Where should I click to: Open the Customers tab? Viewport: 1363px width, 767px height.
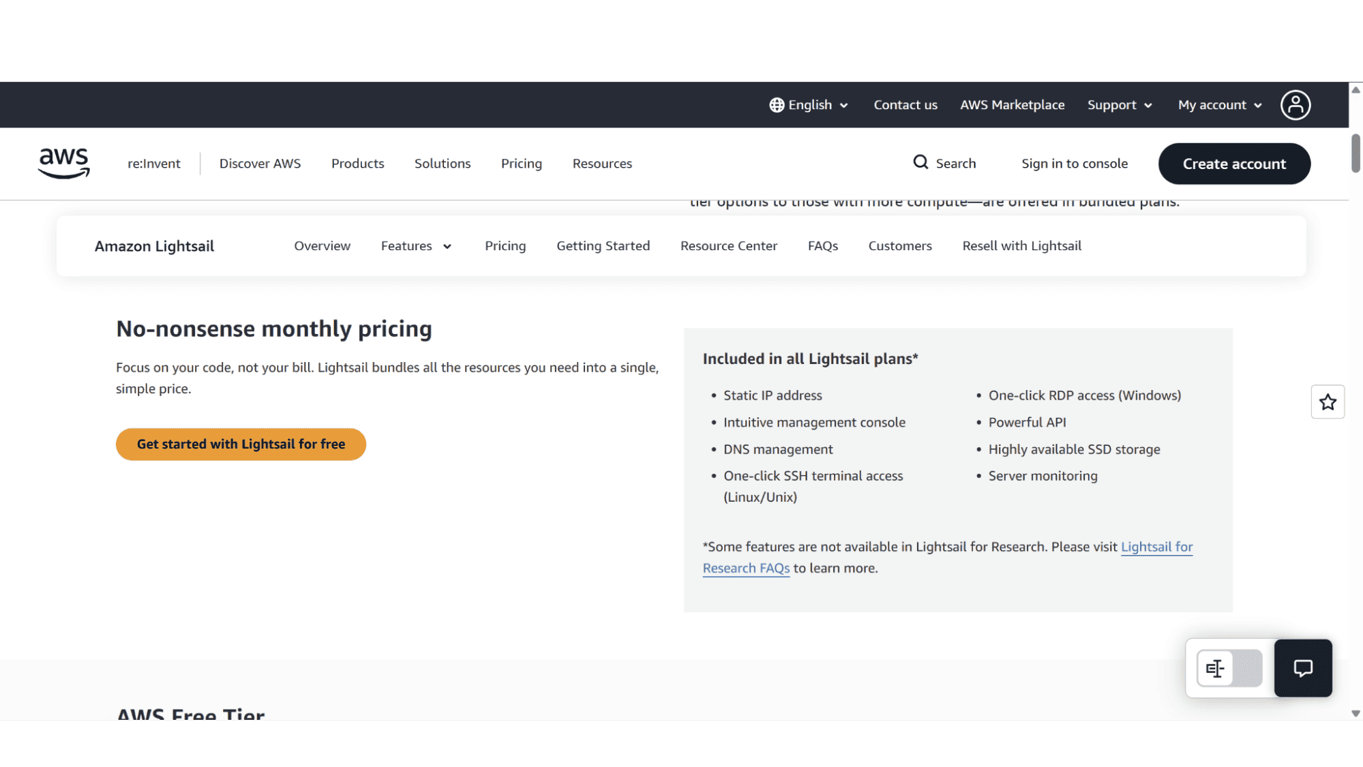pos(899,246)
